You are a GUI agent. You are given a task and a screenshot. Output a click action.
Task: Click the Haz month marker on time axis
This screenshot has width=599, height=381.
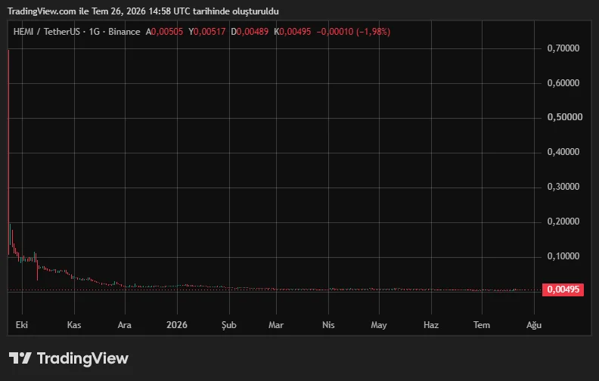point(431,325)
